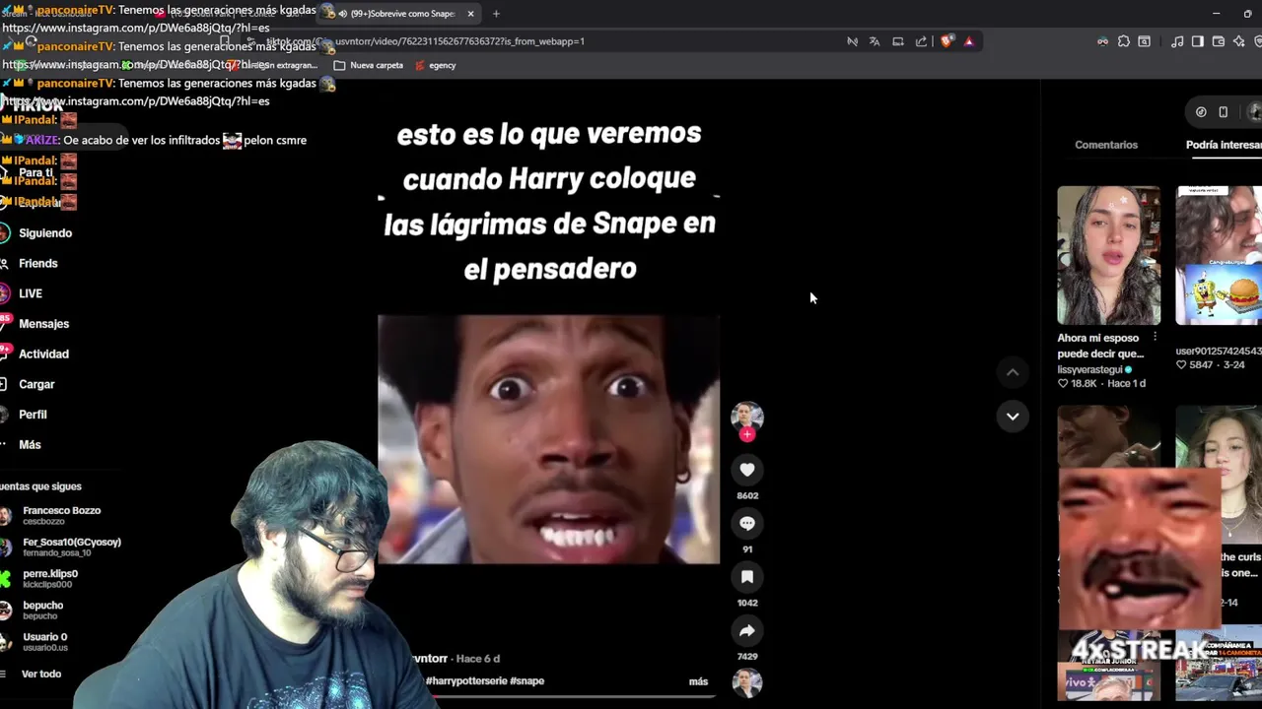Open the music note playlist icon in toolbar

[1177, 41]
